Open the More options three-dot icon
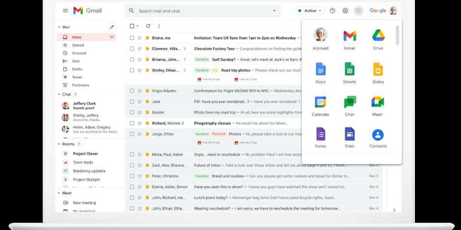461x230 pixels. [159, 26]
